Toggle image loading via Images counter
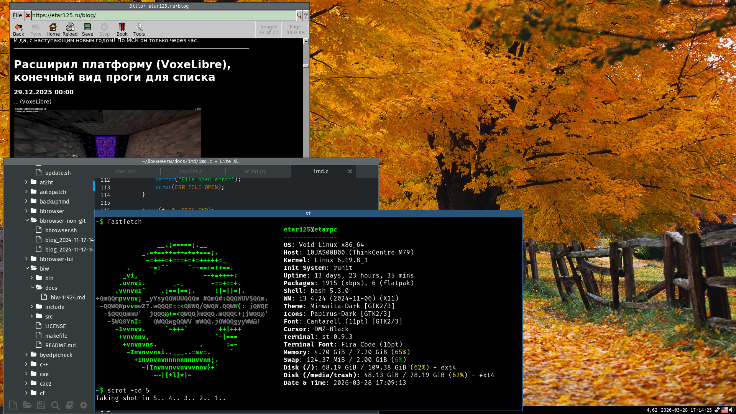The image size is (736, 414). 268,30
